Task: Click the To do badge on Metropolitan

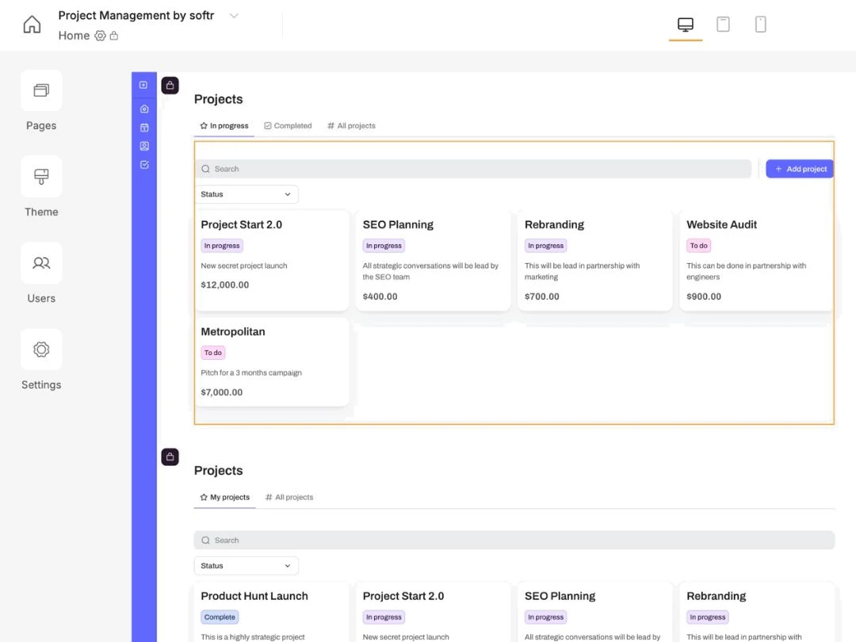Action: click(x=213, y=353)
